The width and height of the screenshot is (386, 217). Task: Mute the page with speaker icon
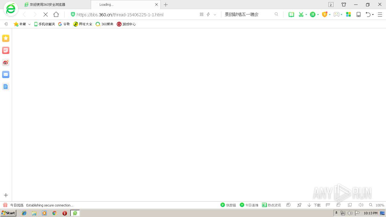point(361,205)
